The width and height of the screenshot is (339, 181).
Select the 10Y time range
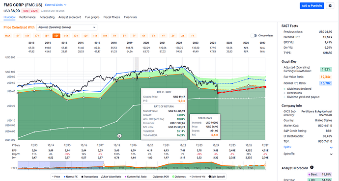(105, 36)
